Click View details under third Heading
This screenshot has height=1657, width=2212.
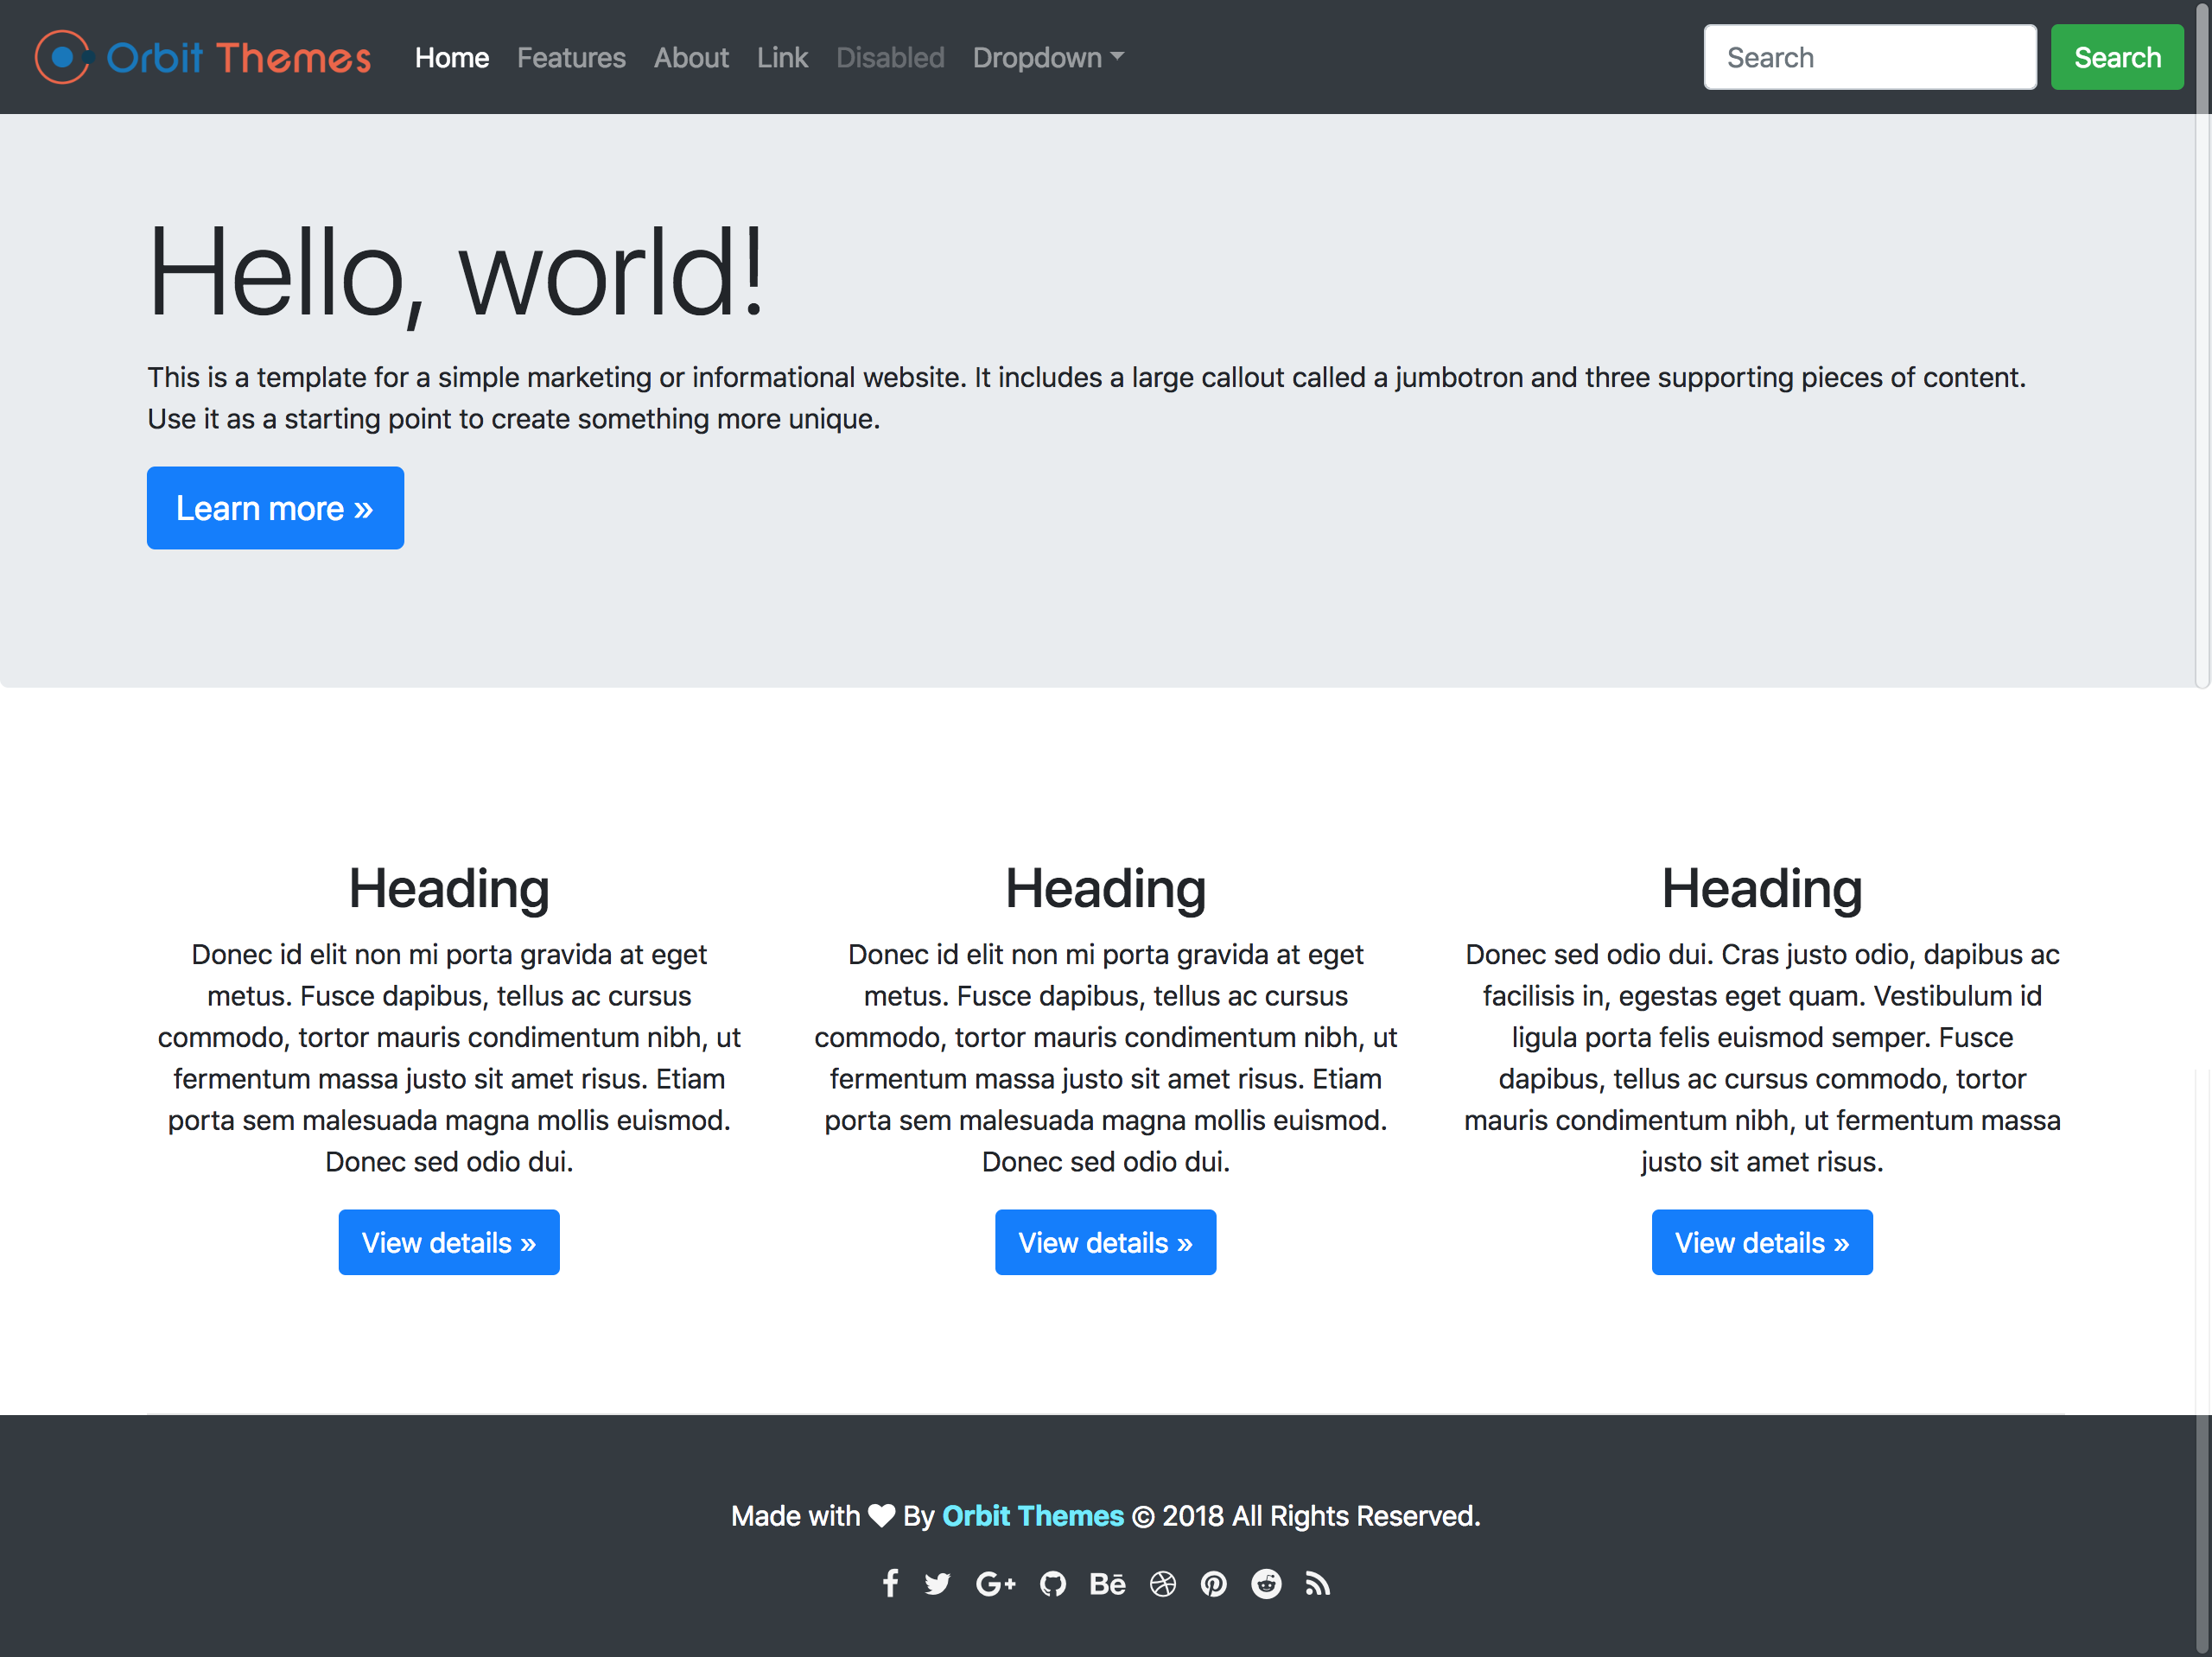click(1761, 1242)
